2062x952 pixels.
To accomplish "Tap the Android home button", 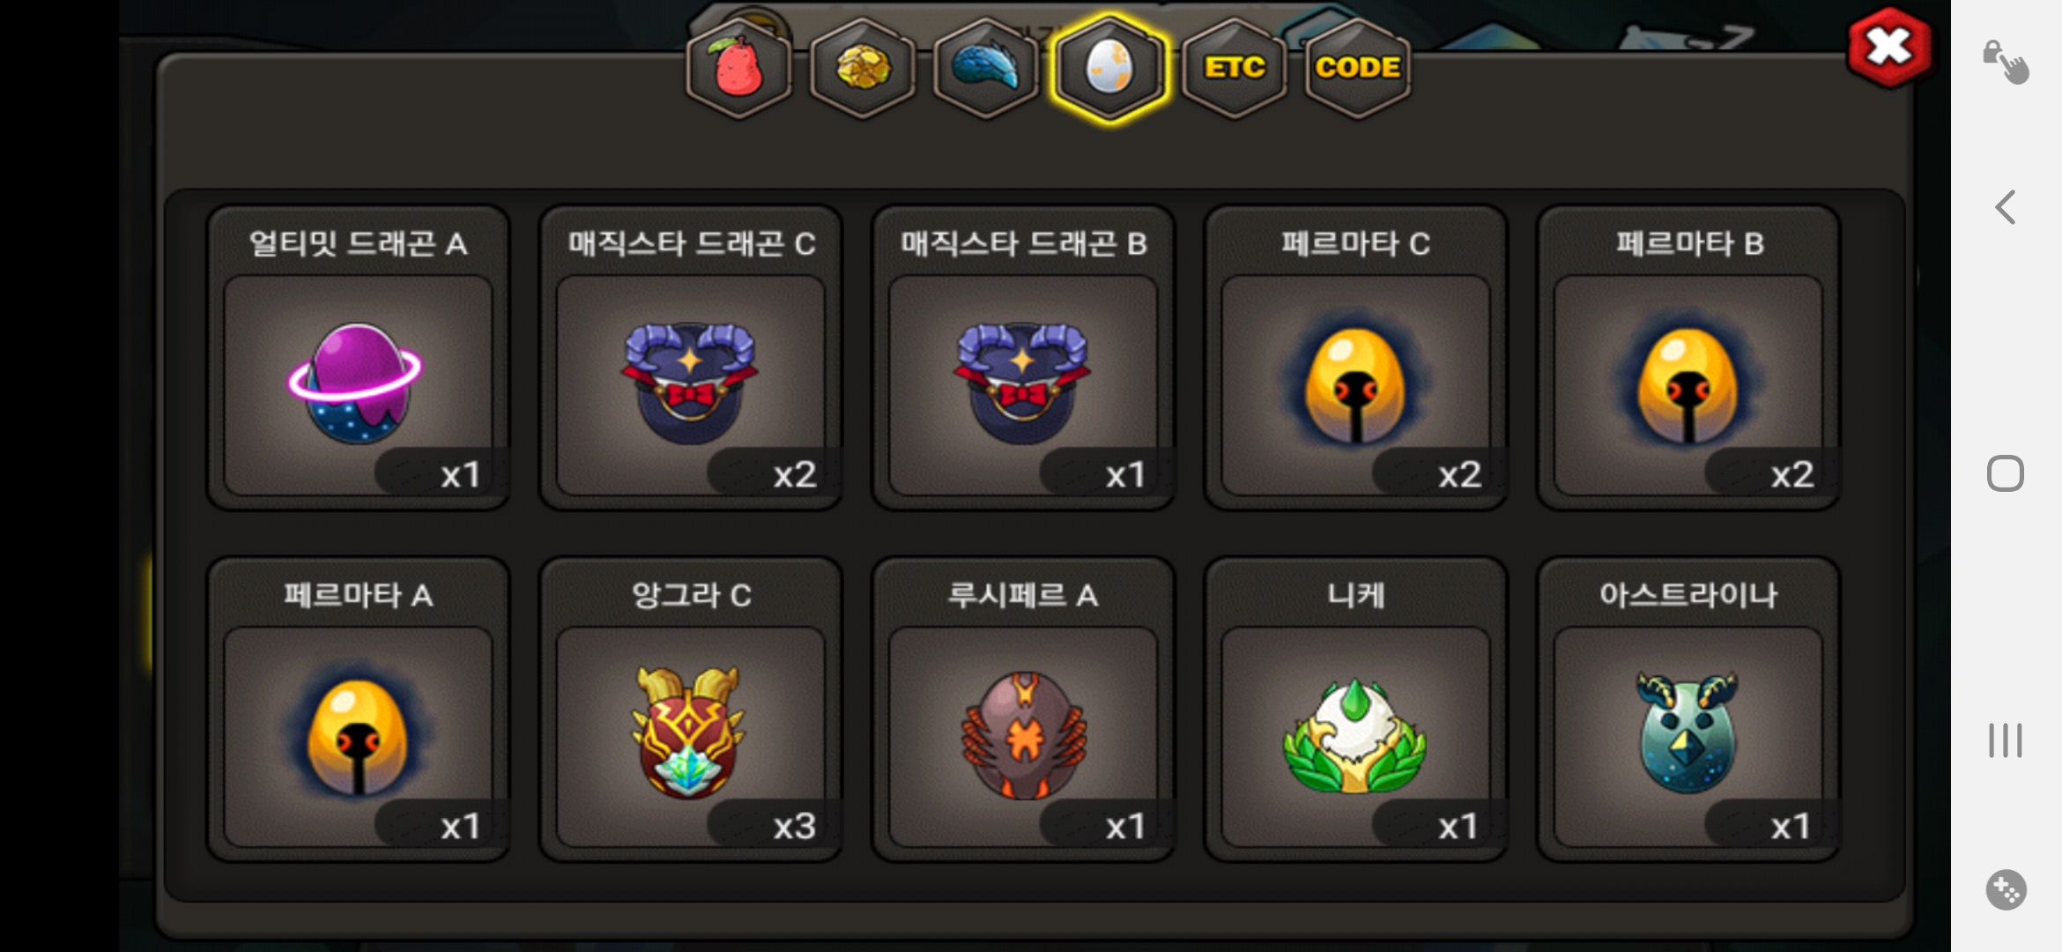I will coord(2006,474).
